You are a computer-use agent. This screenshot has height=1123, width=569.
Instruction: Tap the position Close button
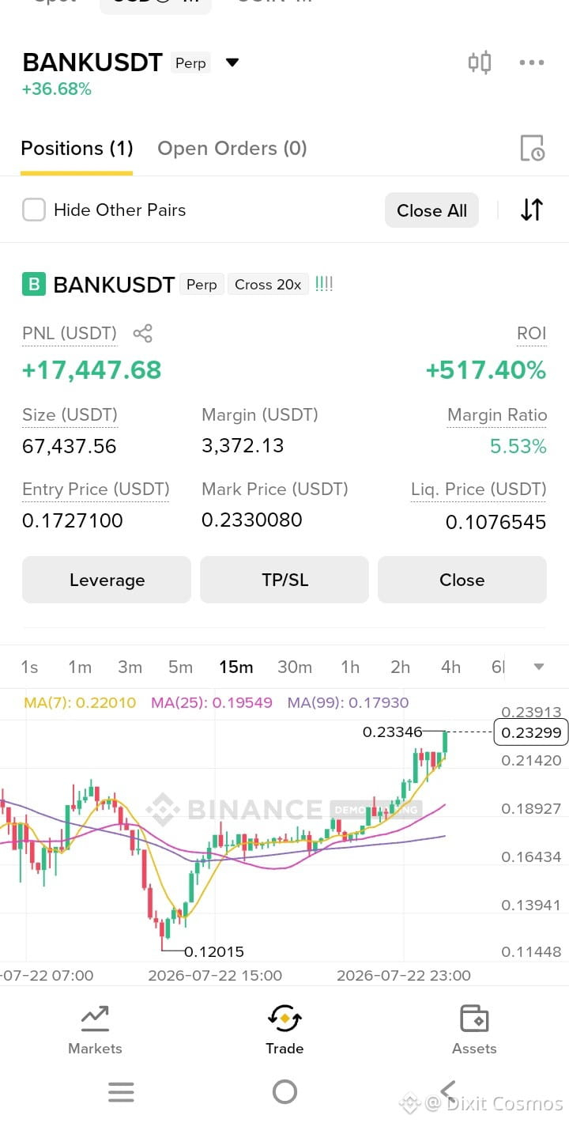click(462, 580)
